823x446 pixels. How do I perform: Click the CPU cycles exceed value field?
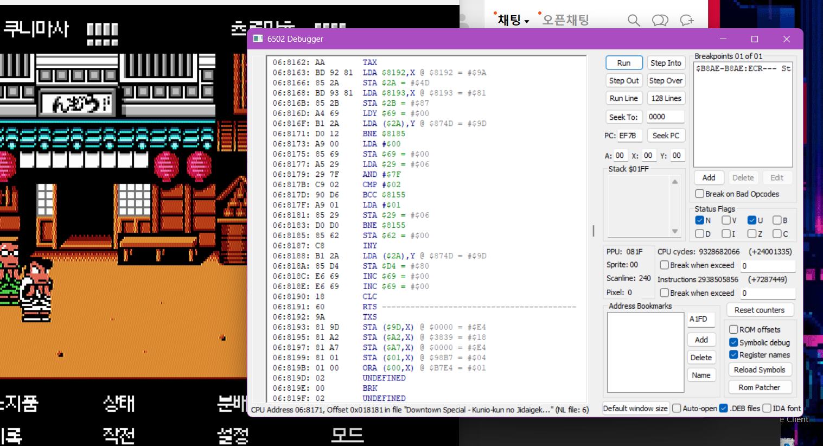point(768,266)
